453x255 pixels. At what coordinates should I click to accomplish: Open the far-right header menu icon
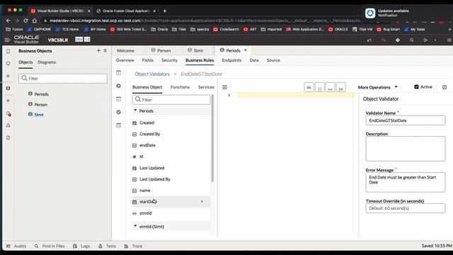[x=449, y=40]
